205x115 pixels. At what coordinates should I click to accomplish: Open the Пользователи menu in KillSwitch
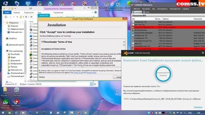coord(175,9)
